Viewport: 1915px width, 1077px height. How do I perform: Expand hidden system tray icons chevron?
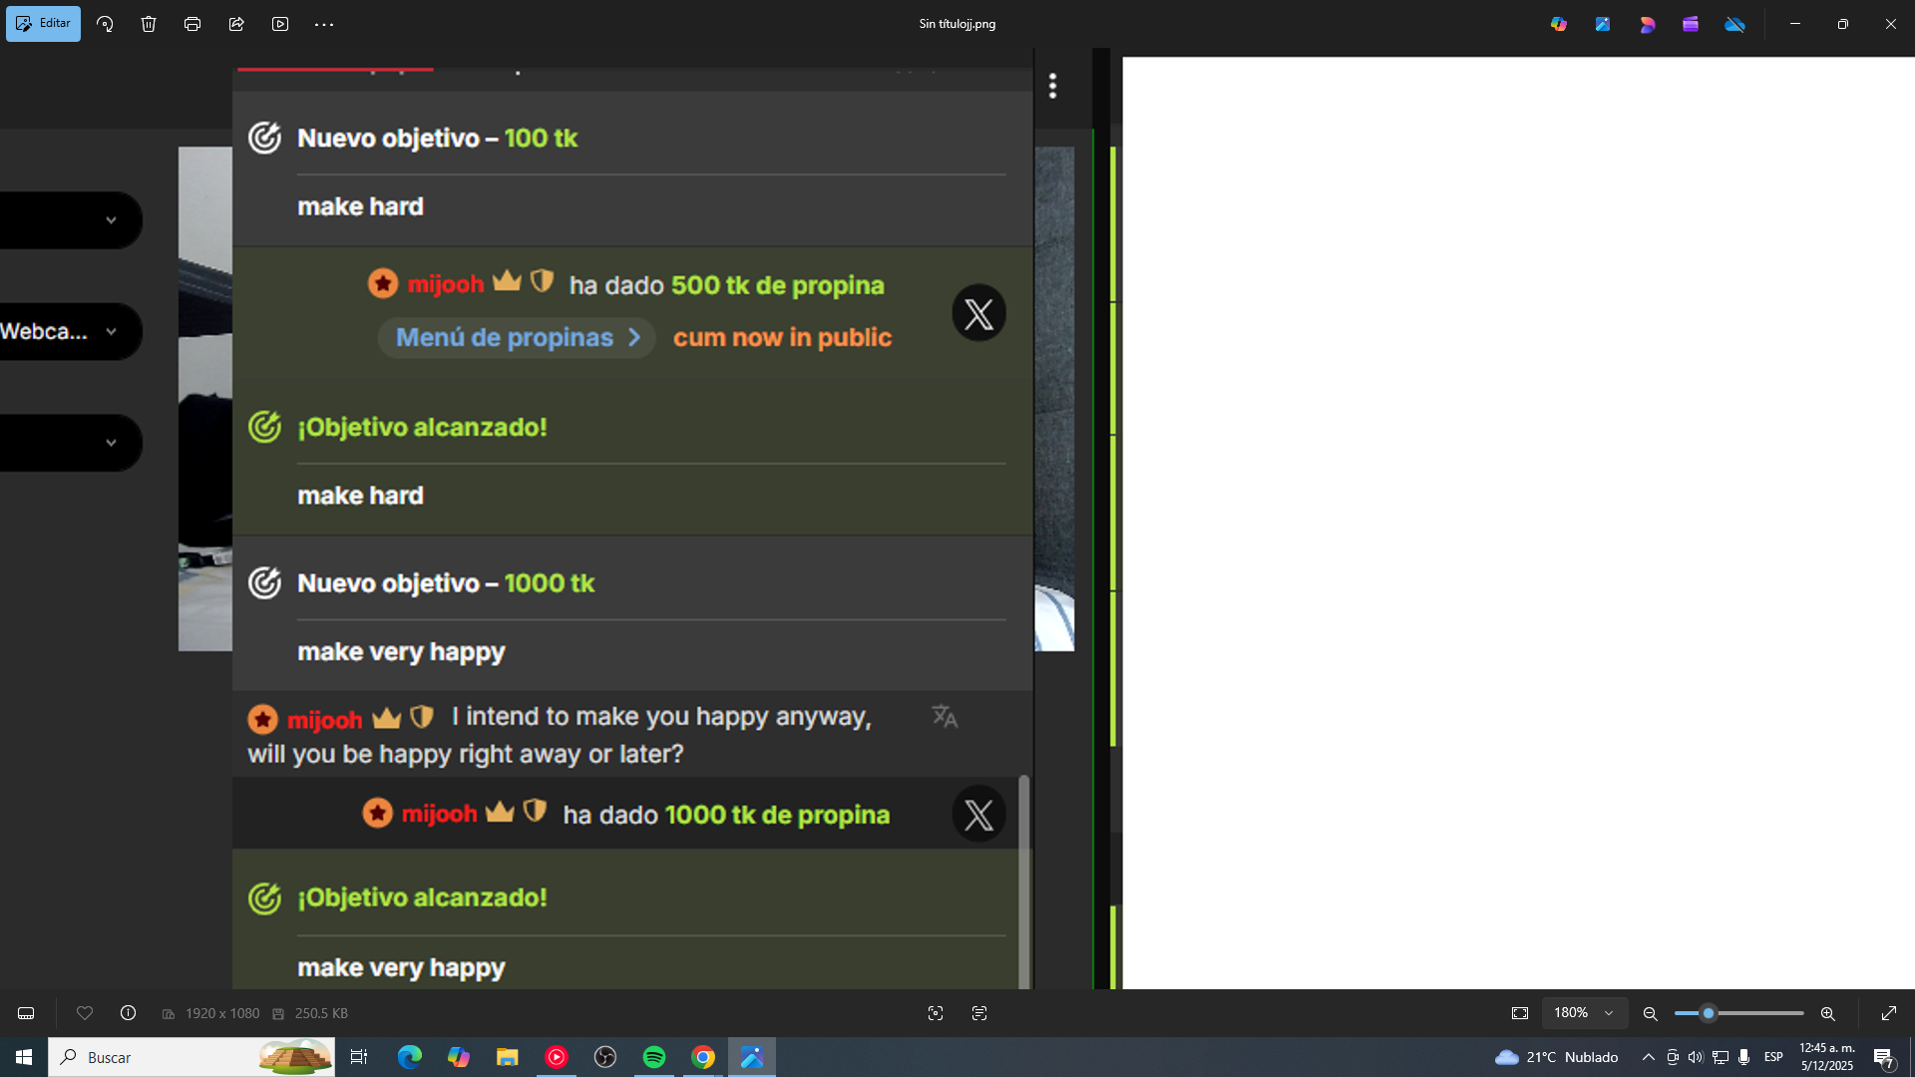[1649, 1057]
